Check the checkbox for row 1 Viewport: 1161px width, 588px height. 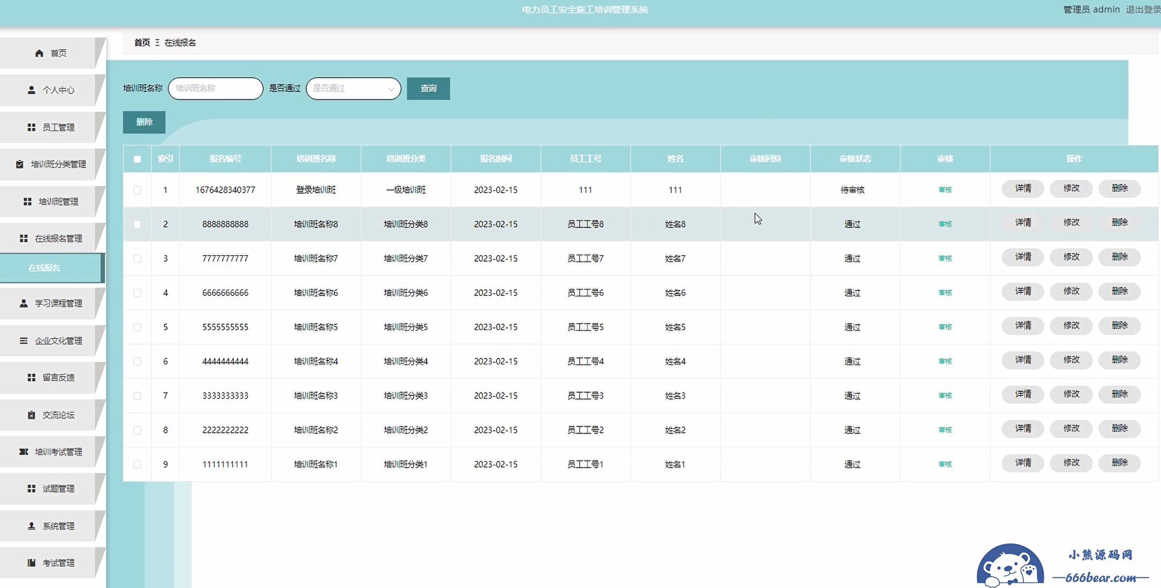(x=138, y=190)
